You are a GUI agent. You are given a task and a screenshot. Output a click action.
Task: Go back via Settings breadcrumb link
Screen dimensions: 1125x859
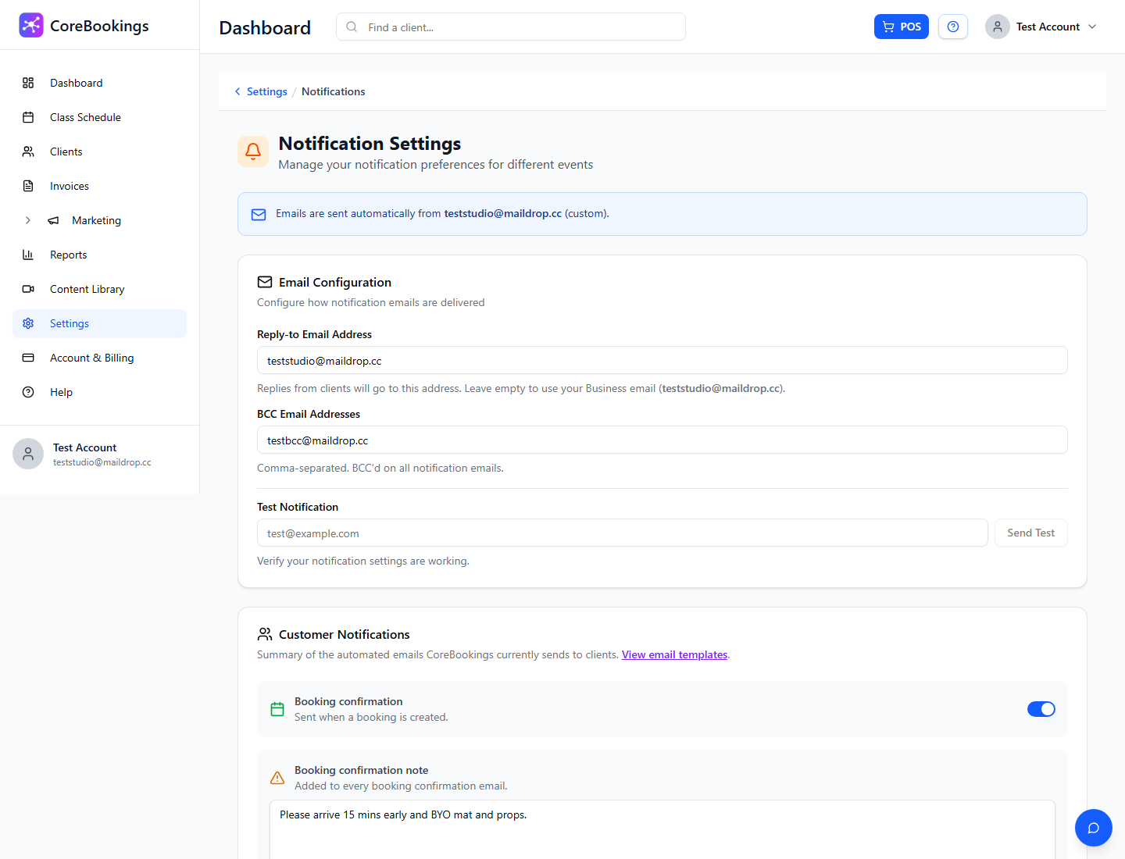tap(266, 91)
